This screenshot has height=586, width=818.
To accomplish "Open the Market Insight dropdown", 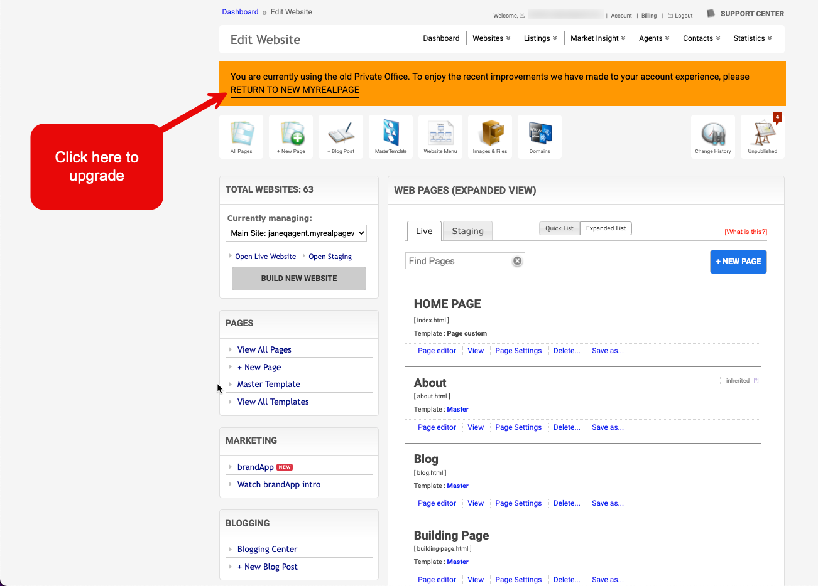I will click(597, 38).
